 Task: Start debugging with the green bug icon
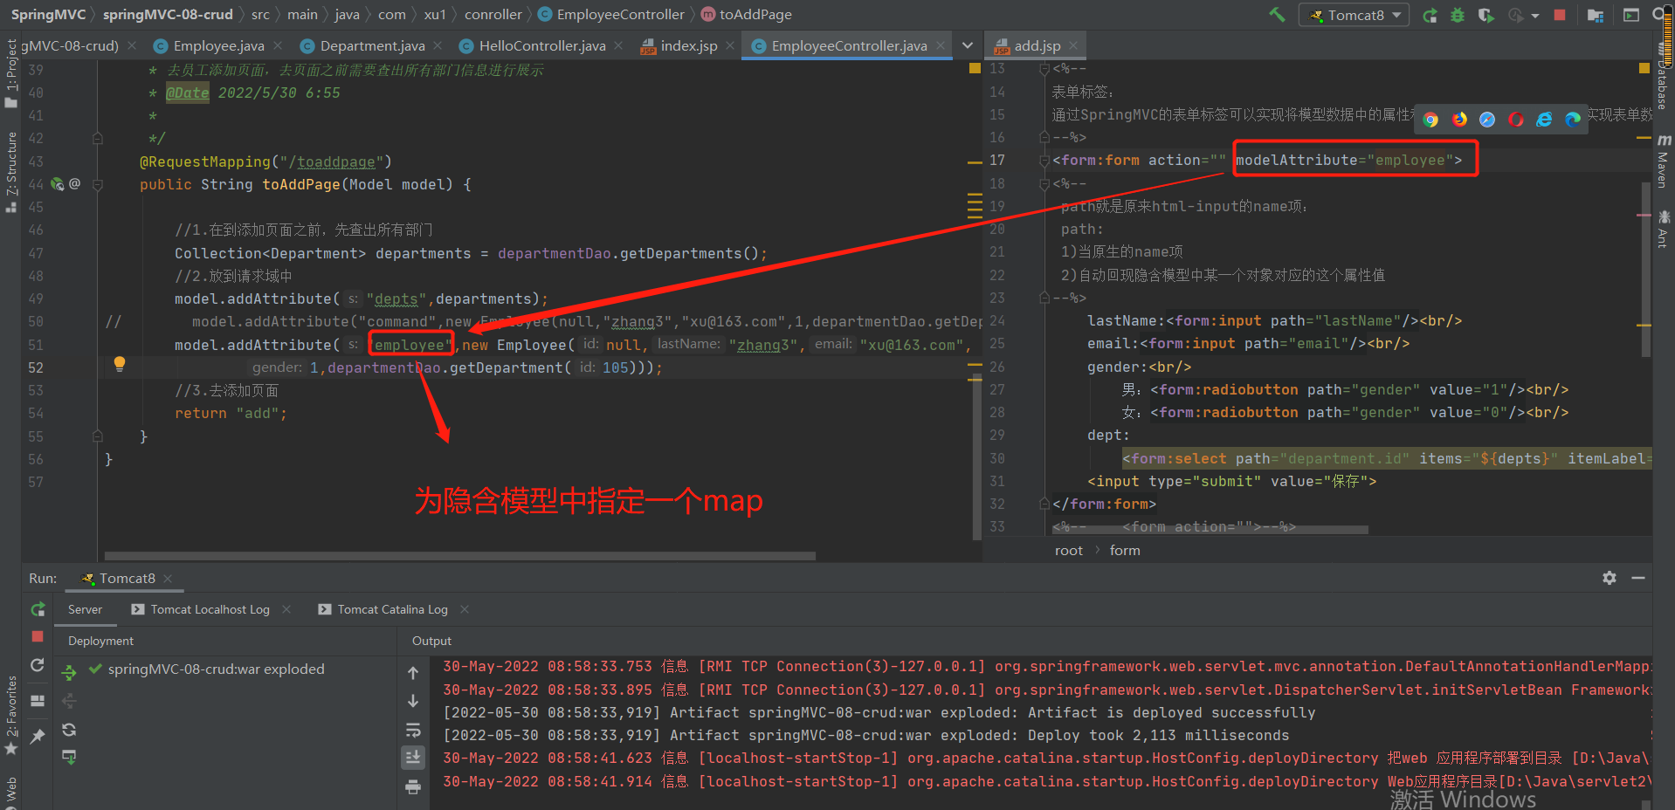[1458, 15]
